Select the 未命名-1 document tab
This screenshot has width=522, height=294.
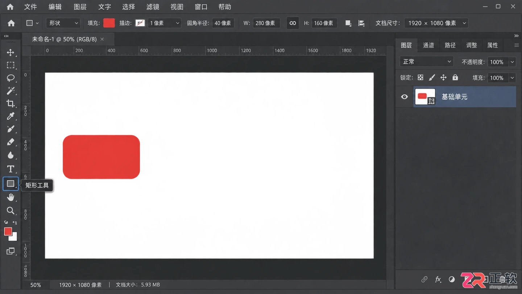coord(64,39)
